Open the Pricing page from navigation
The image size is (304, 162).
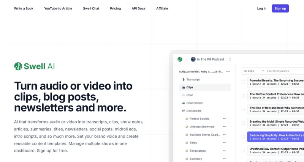point(115,8)
